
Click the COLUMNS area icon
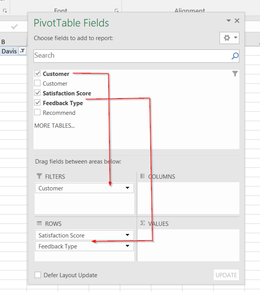click(x=143, y=176)
